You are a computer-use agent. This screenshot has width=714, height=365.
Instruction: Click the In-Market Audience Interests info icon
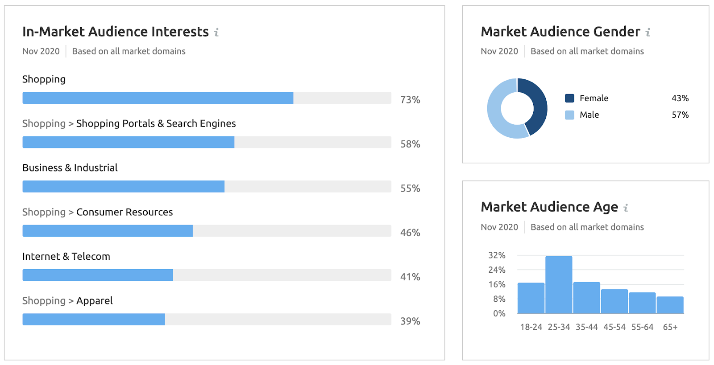pos(217,32)
